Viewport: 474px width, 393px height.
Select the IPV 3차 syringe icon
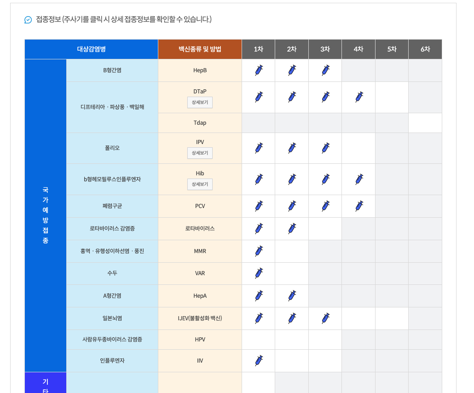[x=325, y=148]
